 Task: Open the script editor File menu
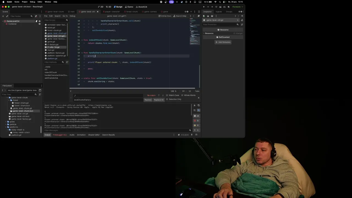pyautogui.click(x=46, y=16)
